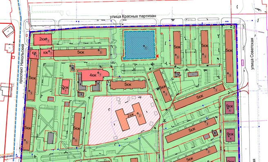
Task: Select gray building 9 south of 4юж annexes
Action: 81,94
